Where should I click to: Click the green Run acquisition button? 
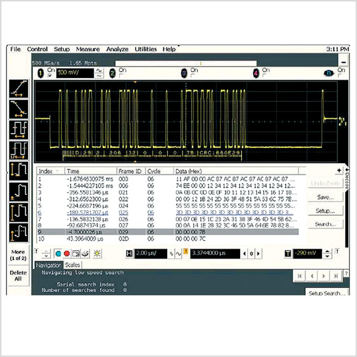point(58,254)
